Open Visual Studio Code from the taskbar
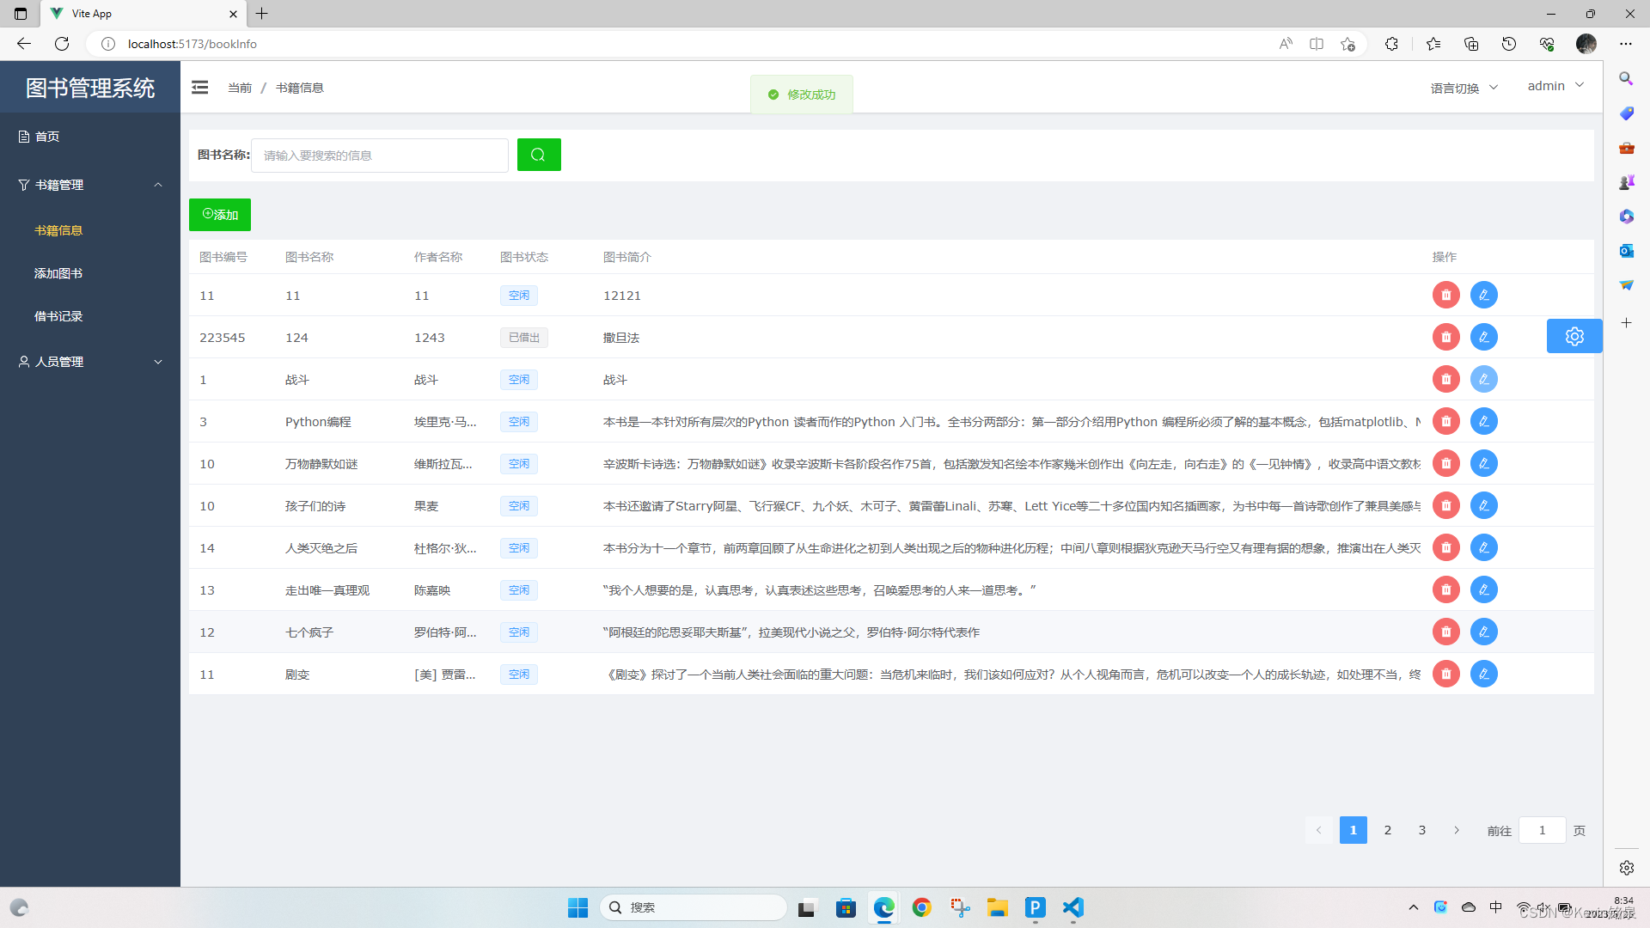1650x928 pixels. pyautogui.click(x=1072, y=907)
